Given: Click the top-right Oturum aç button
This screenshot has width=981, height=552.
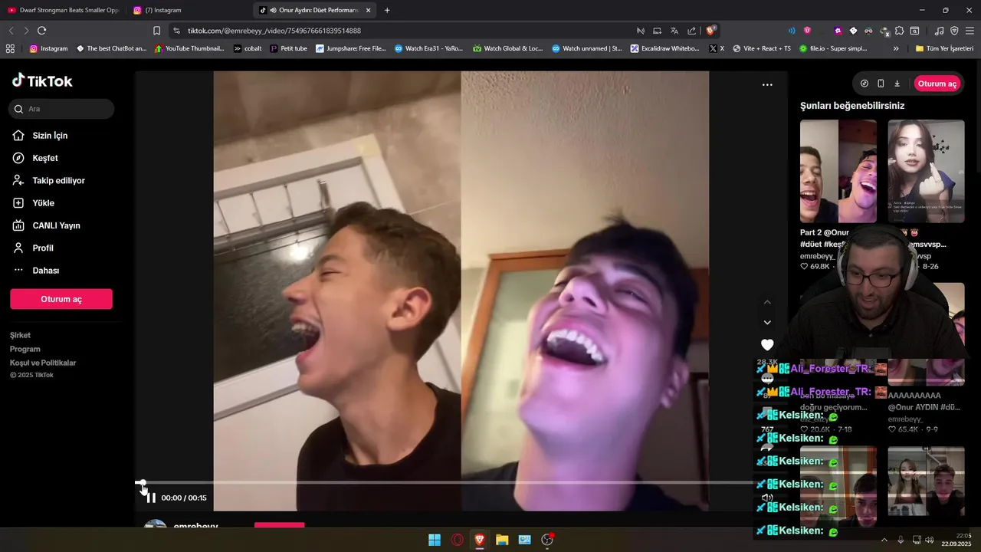Looking at the screenshot, I should [x=937, y=84].
